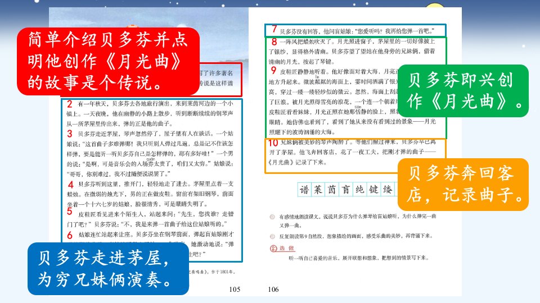Screen dimensions: 540x303
Task: Click red paragraph number 2
Action: [70, 104]
